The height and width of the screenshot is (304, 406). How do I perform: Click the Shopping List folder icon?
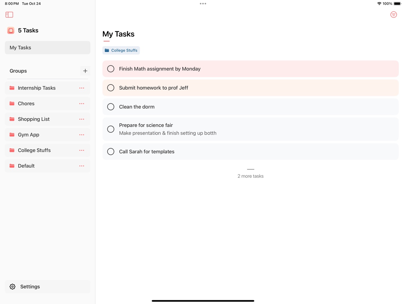click(12, 119)
